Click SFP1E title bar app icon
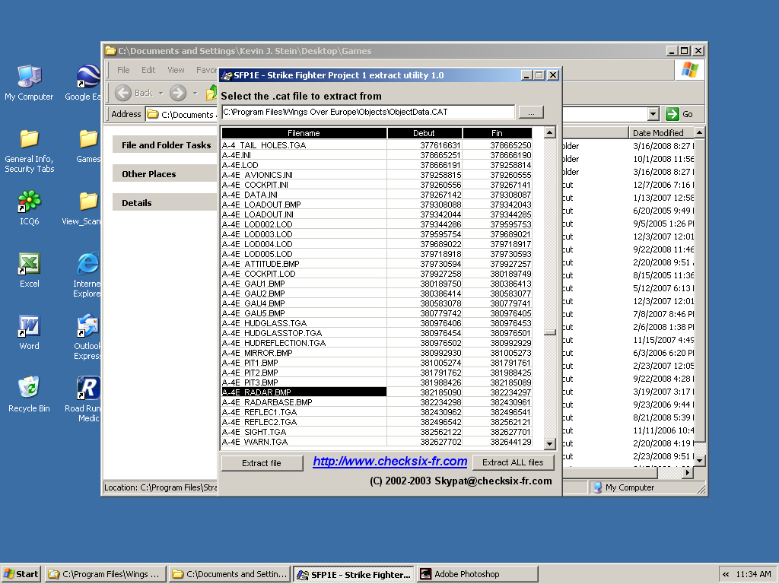This screenshot has width=779, height=584. pos(227,75)
